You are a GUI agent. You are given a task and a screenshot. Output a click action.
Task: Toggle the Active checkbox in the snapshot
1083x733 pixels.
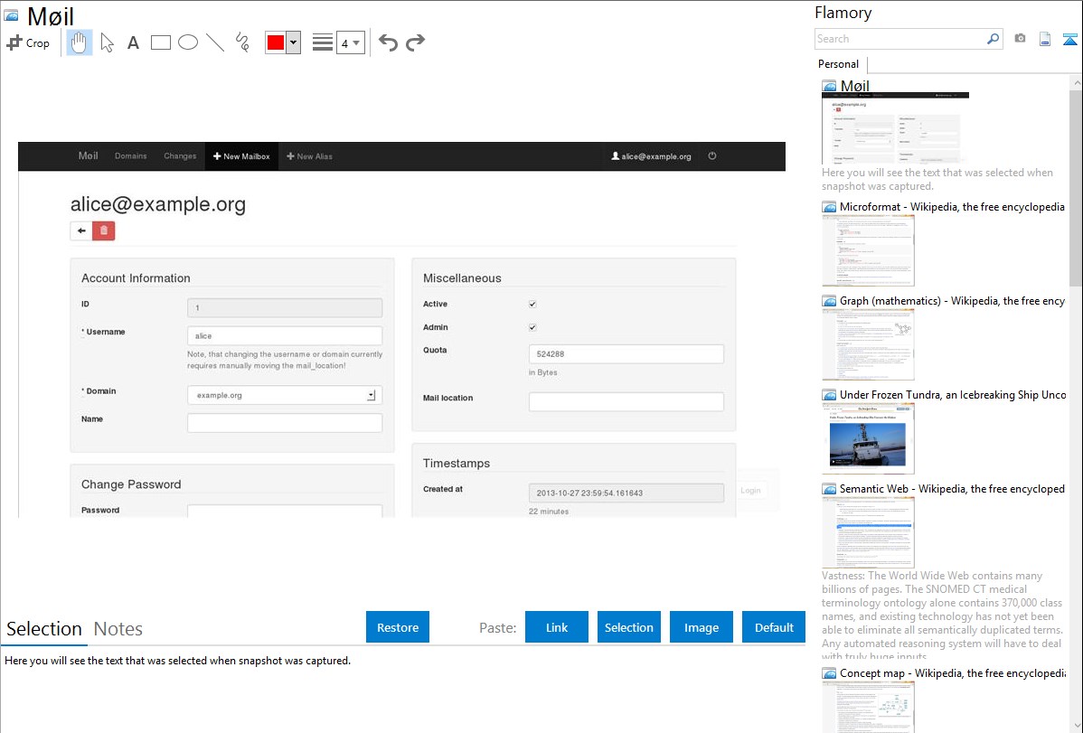tap(532, 305)
